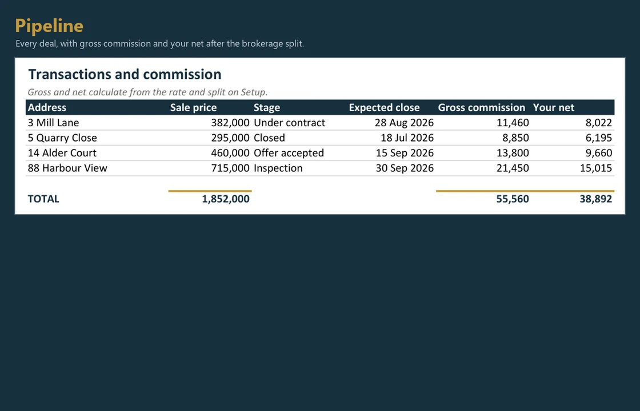Screen dimensions: 640x411
Task: Click the 18 Jul 2026 close date
Action: pyautogui.click(x=407, y=138)
